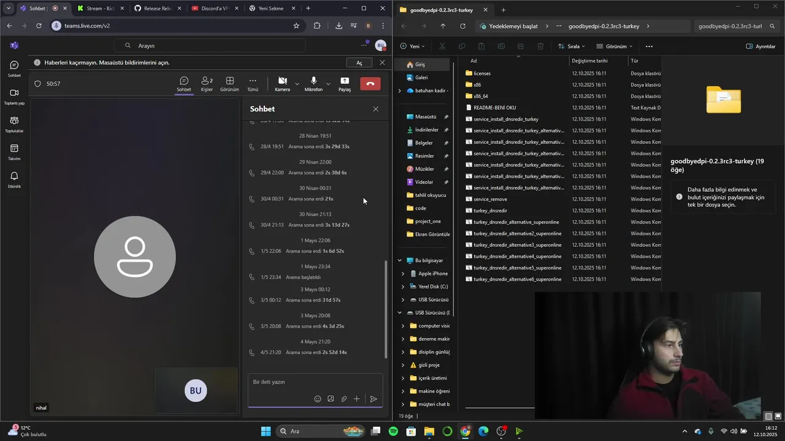
Task: Open Teams settings three-dots menu
Action: pyautogui.click(x=364, y=45)
